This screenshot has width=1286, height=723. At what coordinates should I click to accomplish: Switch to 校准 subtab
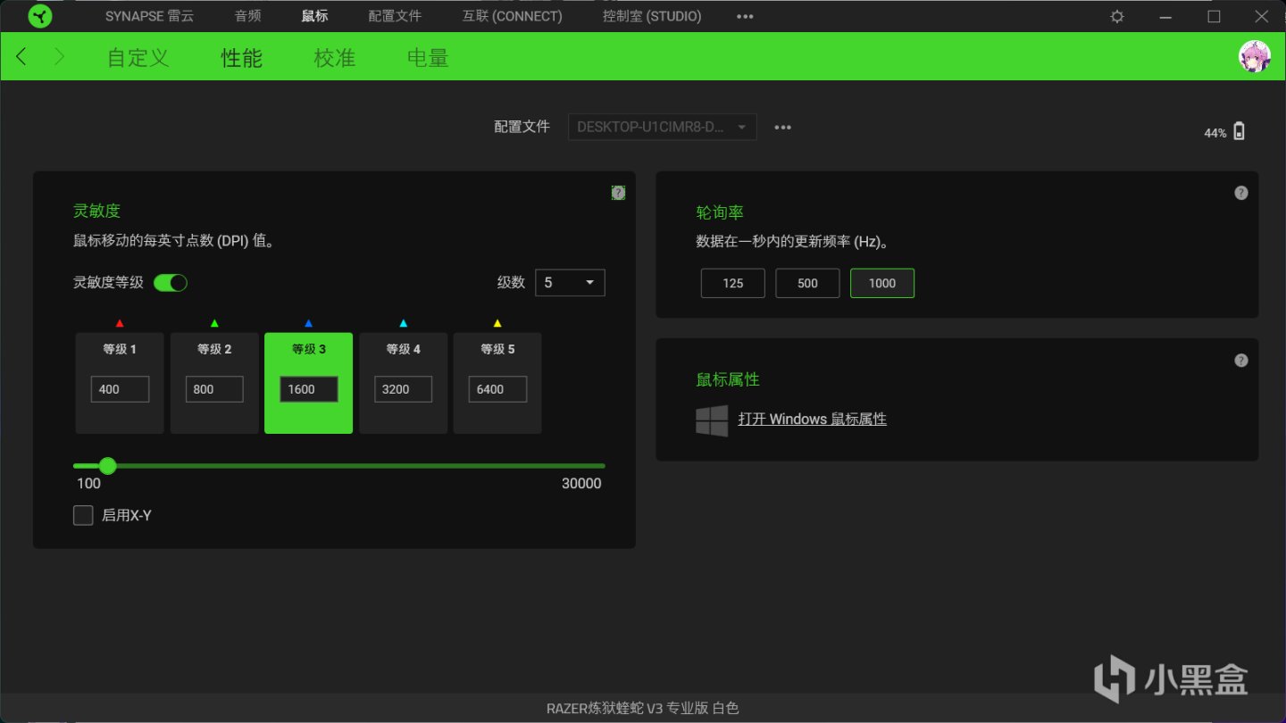click(x=335, y=58)
